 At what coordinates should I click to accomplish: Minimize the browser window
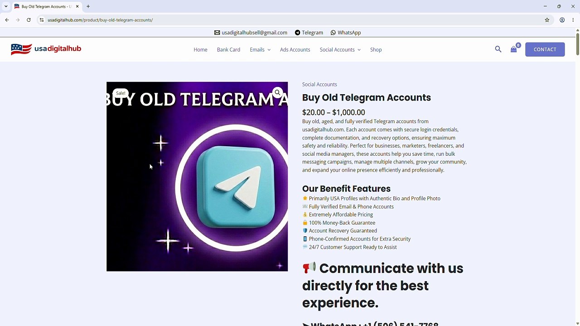545,6
